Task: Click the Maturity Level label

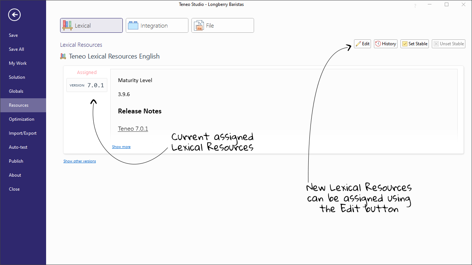Action: tap(135, 80)
